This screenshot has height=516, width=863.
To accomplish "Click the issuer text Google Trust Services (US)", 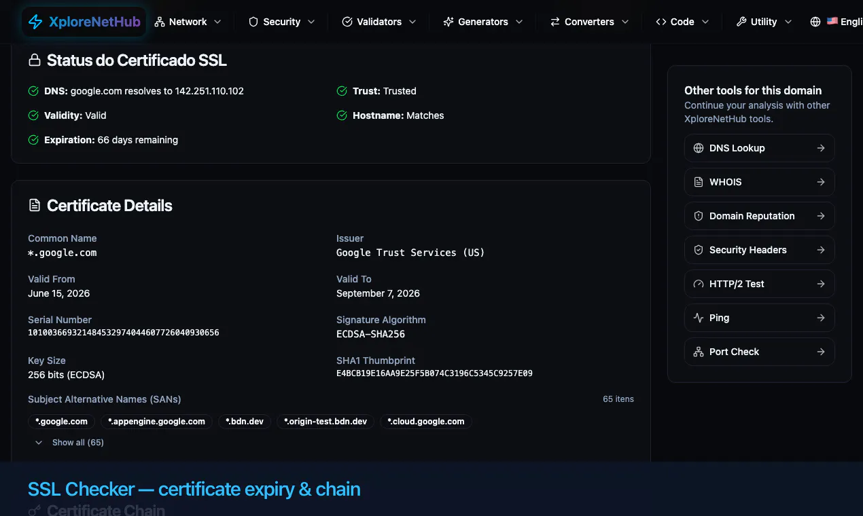I will pos(410,253).
